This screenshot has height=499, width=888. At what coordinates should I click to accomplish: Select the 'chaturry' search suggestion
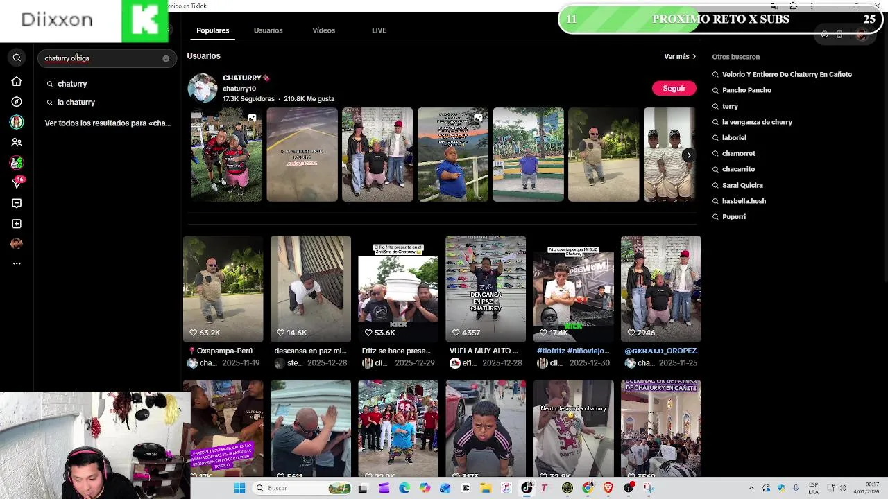pyautogui.click(x=72, y=84)
